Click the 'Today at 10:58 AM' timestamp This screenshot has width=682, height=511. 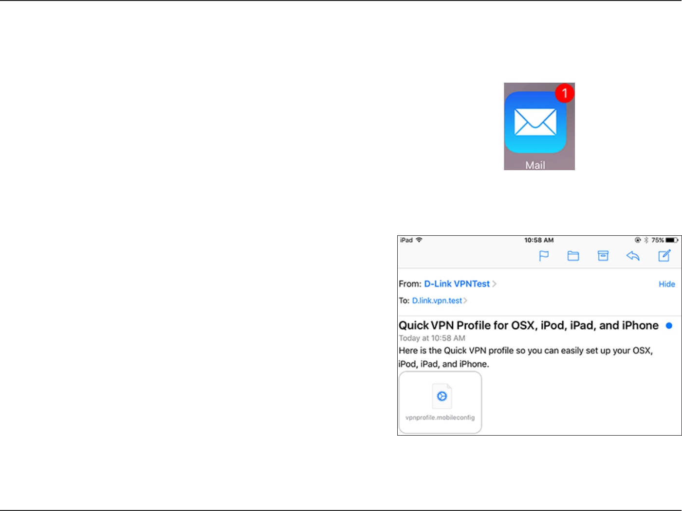coord(432,338)
